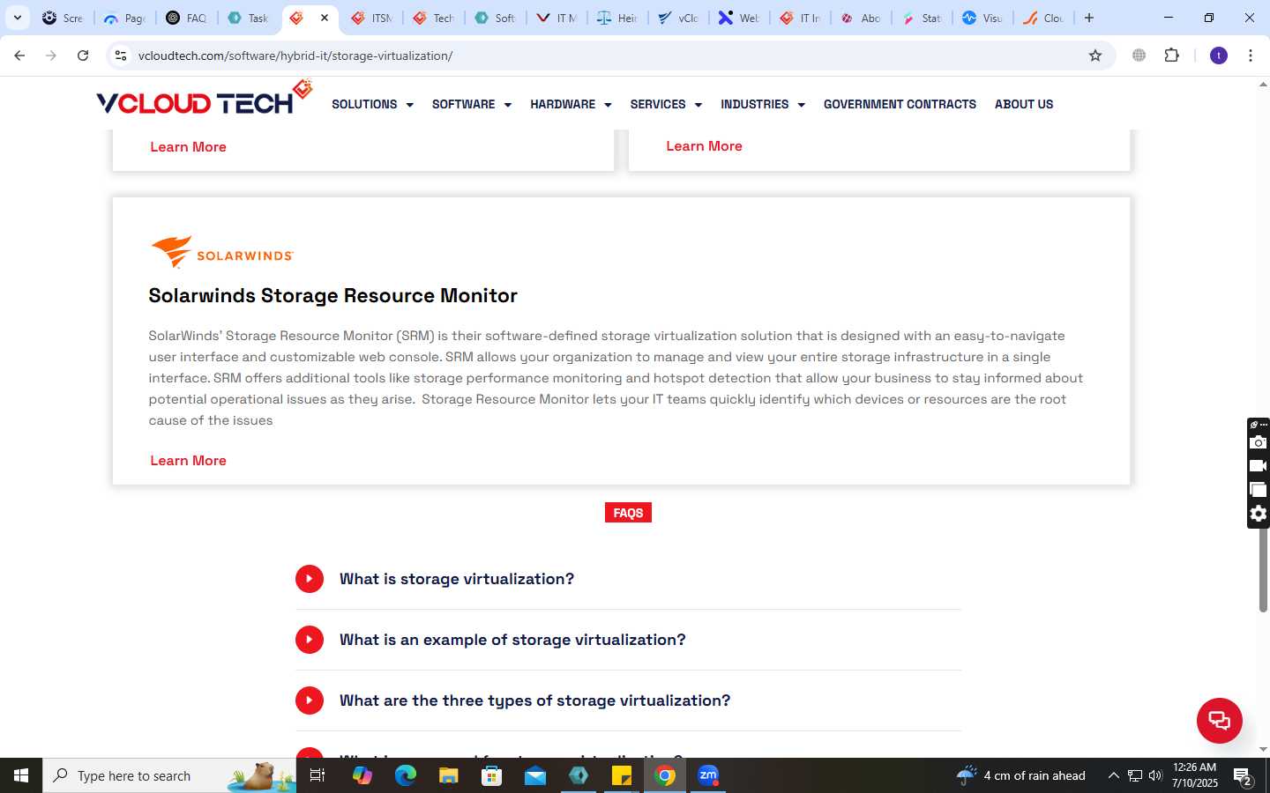Open the clock showing 12:26 AM

click(x=1195, y=775)
